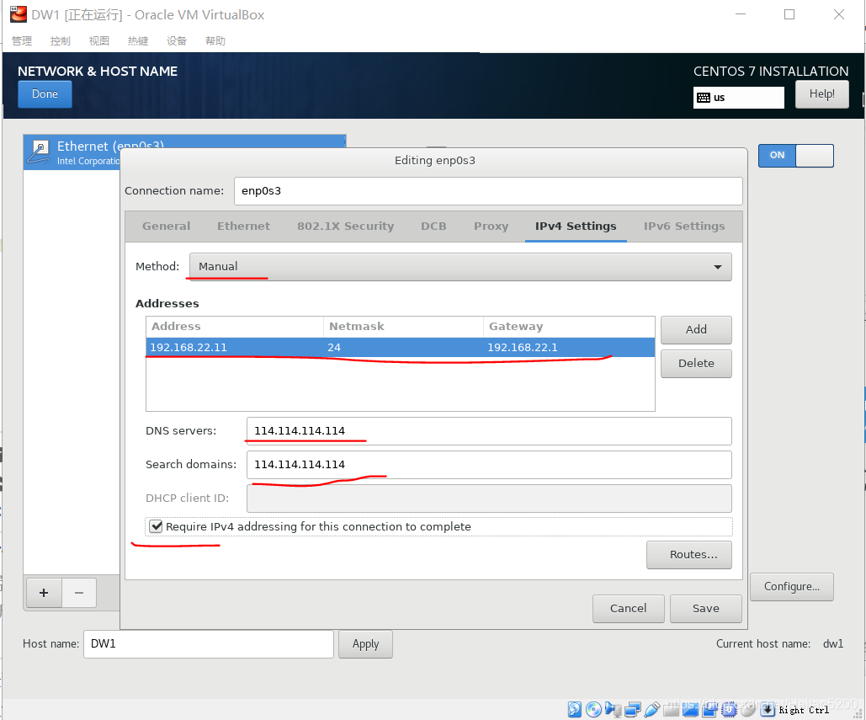
Task: Click the Connection name field
Action: [x=488, y=191]
